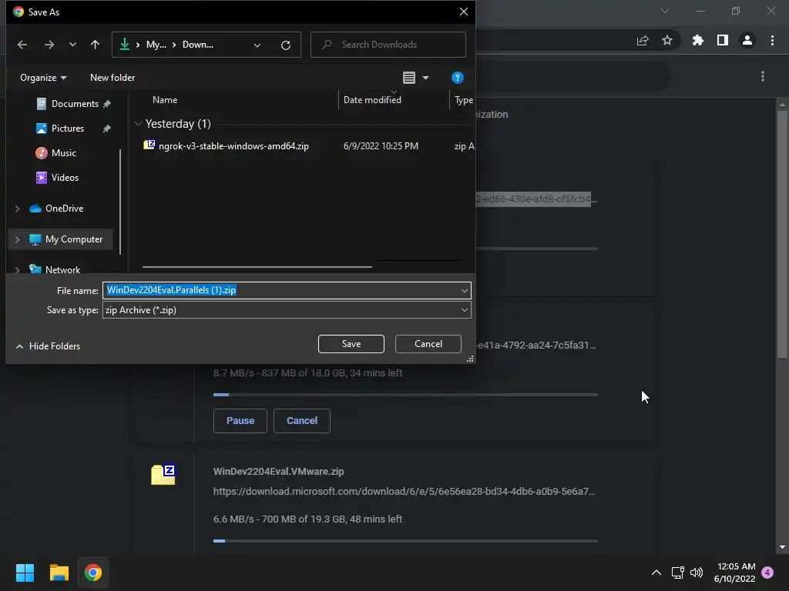
Task: Open the view options dropdown arrow
Action: pyautogui.click(x=425, y=78)
